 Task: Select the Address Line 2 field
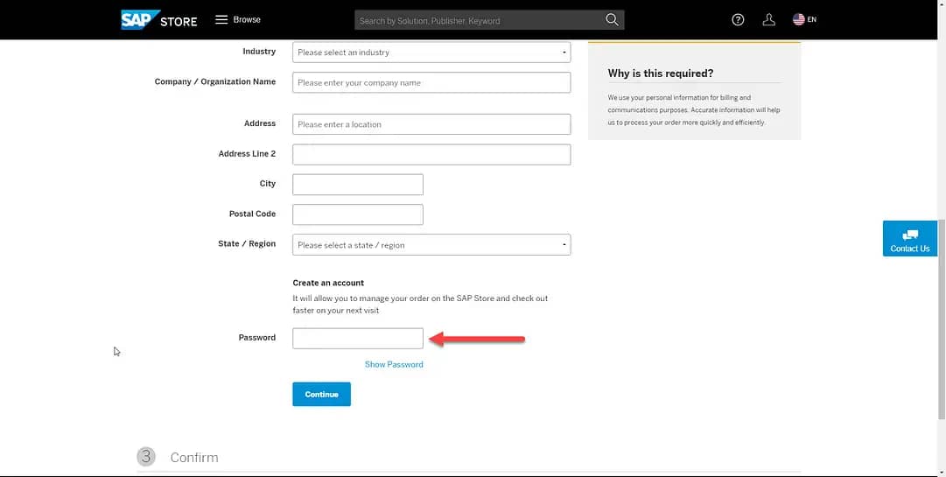click(x=431, y=154)
